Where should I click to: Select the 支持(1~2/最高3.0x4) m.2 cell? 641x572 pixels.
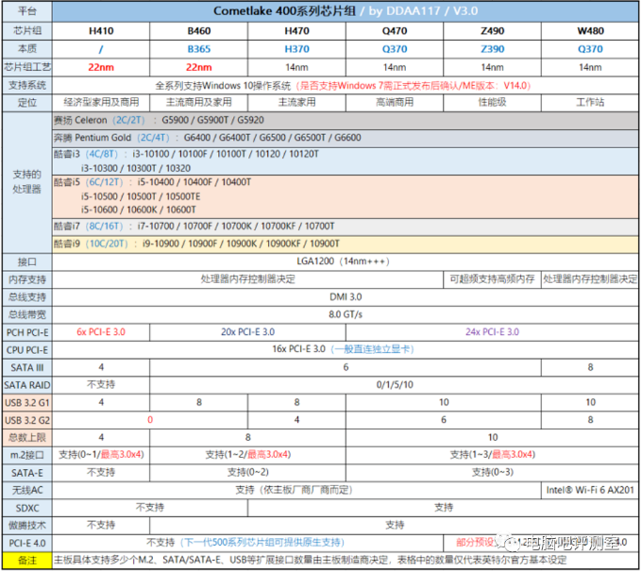247,455
